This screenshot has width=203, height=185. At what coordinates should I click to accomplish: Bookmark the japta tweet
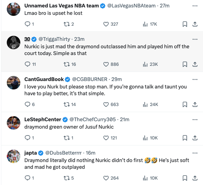[185, 178]
